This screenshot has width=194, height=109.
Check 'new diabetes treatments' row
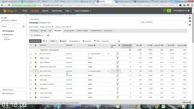pos(31,84)
